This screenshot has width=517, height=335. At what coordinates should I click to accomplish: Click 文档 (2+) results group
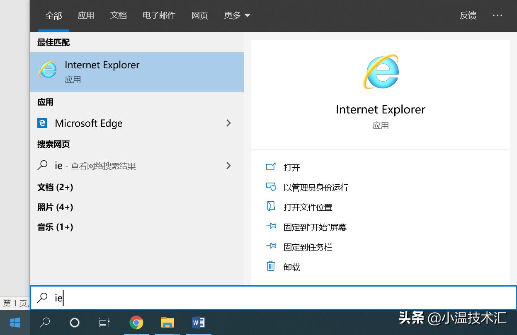tap(55, 187)
